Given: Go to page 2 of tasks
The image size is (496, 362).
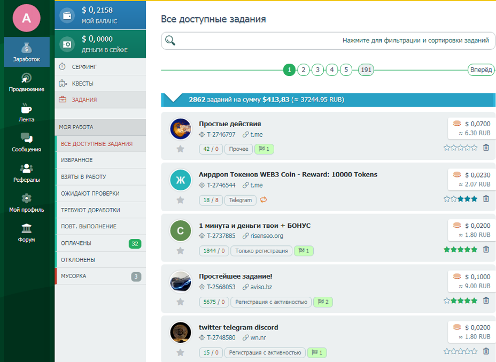Looking at the screenshot, I should pyautogui.click(x=304, y=70).
